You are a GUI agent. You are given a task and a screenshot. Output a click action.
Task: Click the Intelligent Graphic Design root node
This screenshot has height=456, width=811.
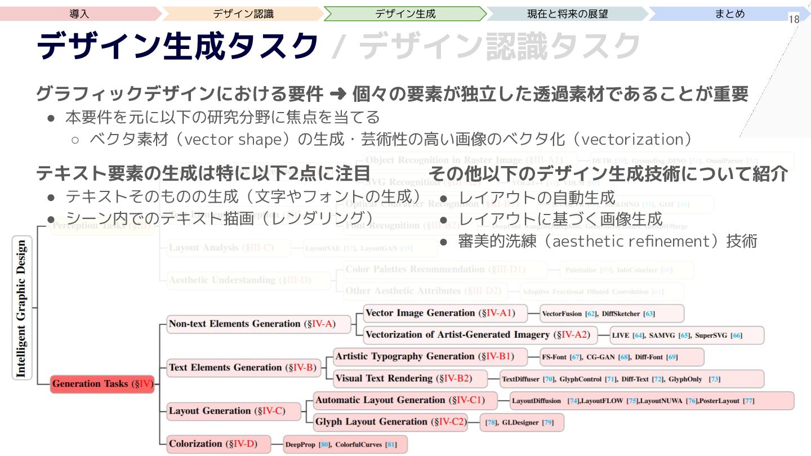(22, 307)
